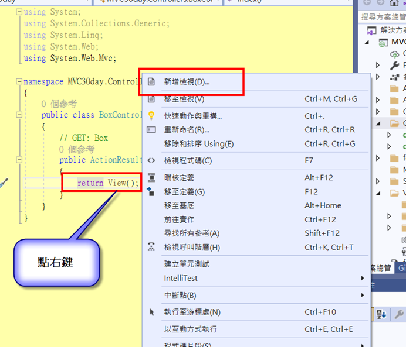The width and height of the screenshot is (406, 347).
Task: Expand the S folder arrow in solution tree
Action: tap(378, 181)
